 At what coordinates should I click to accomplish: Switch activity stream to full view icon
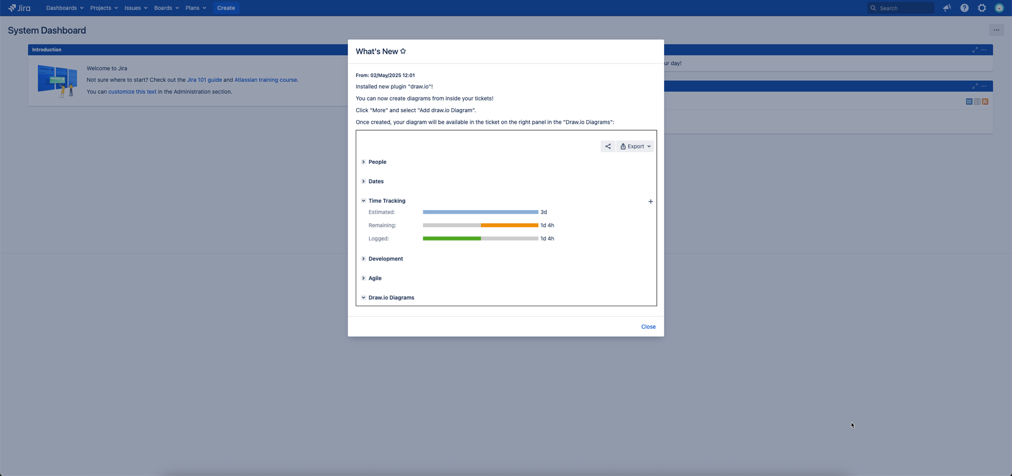click(x=969, y=102)
